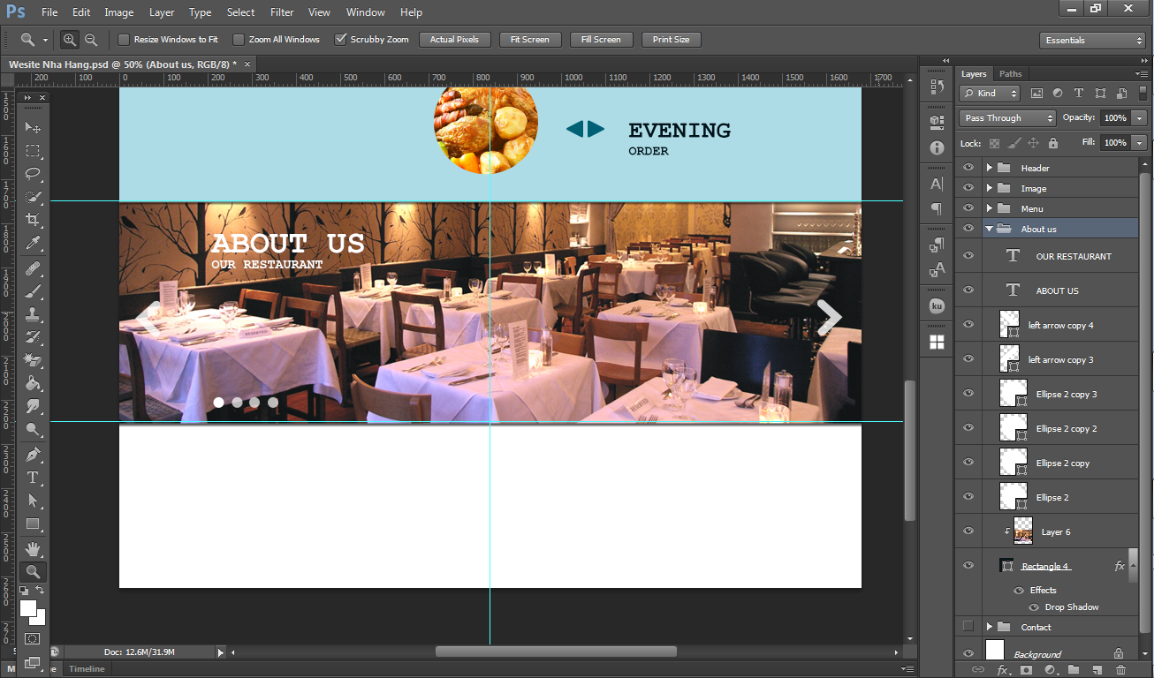The width and height of the screenshot is (1154, 678).
Task: Select the Brush tool
Action: tap(33, 290)
